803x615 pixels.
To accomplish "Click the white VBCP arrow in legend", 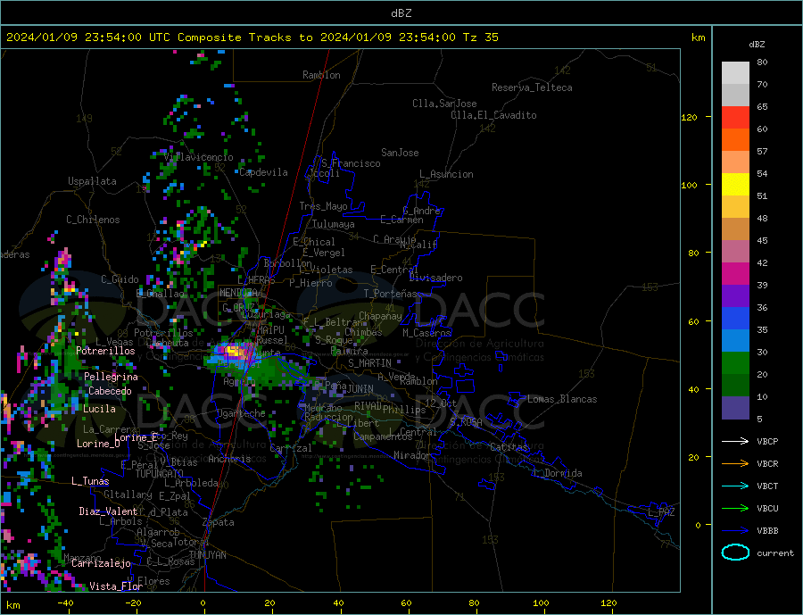I will tap(735, 441).
